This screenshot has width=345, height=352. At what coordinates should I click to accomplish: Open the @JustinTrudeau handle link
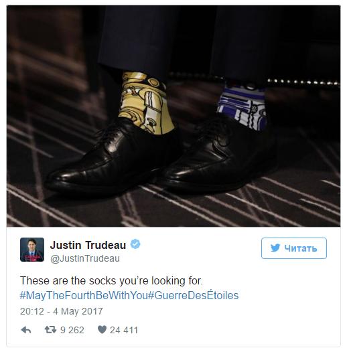[85, 258]
